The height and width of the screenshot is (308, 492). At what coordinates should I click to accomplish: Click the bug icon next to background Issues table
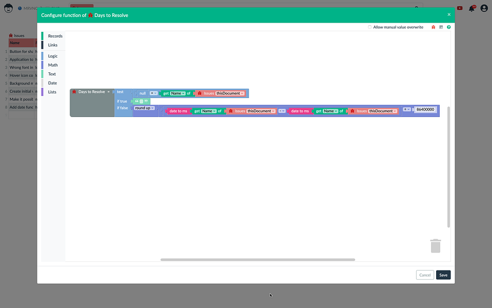[11, 35]
